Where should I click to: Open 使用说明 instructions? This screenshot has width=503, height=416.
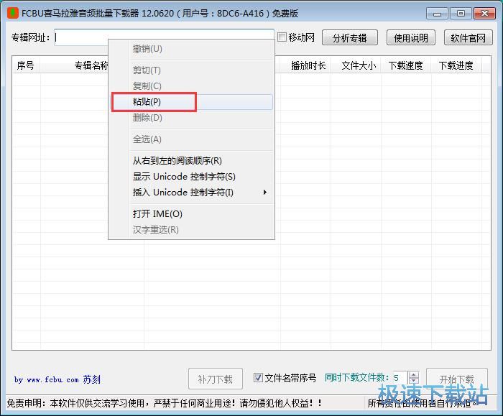[x=410, y=38]
